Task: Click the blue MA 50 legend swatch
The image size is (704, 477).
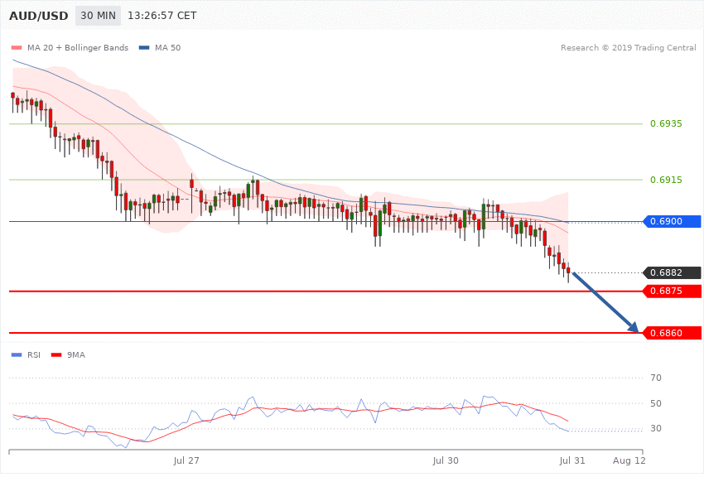Action: point(144,48)
